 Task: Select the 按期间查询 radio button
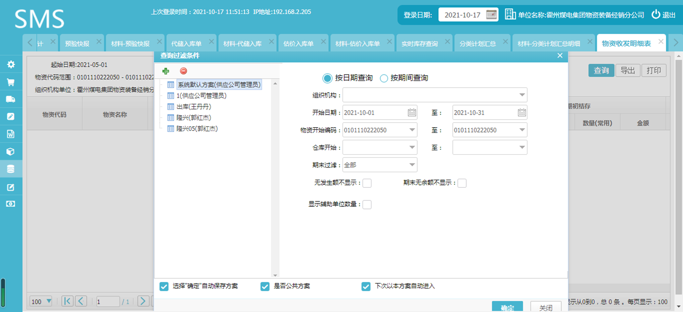tap(384, 78)
